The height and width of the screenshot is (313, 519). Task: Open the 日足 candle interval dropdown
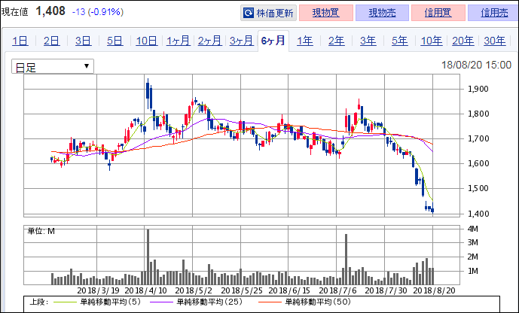click(53, 66)
